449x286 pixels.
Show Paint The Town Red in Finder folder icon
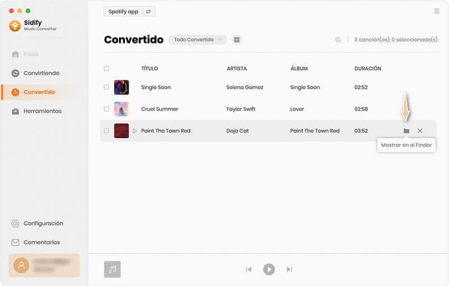(x=406, y=131)
